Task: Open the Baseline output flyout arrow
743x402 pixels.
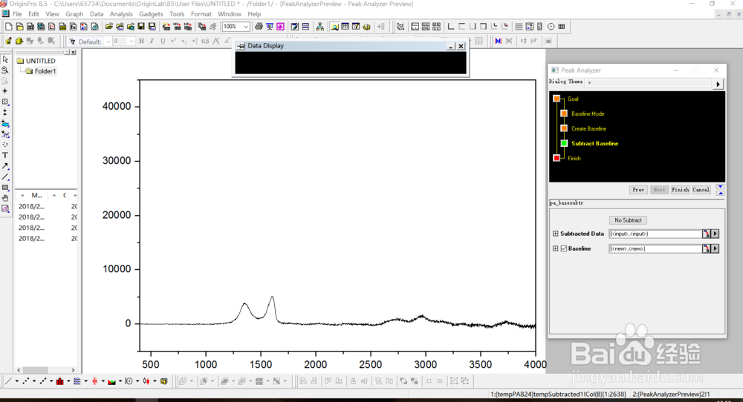Action: click(x=715, y=248)
